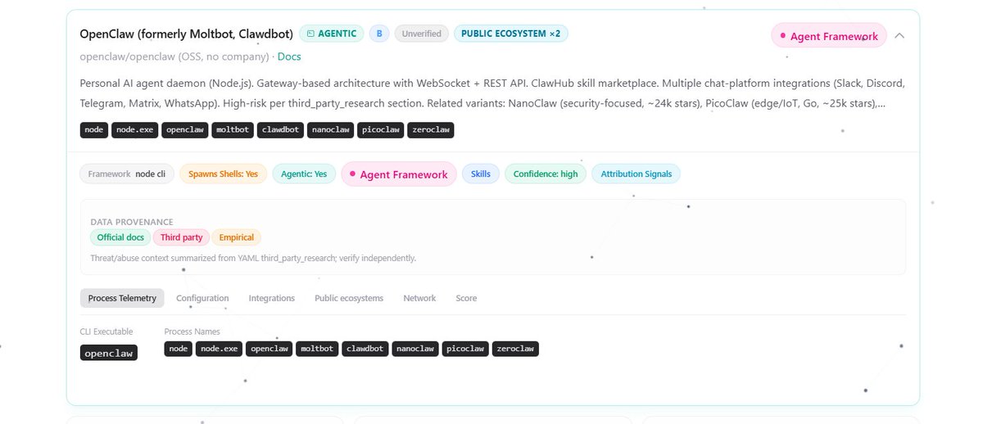The width and height of the screenshot is (983, 424).
Task: Open the Score tab
Action: pos(466,298)
